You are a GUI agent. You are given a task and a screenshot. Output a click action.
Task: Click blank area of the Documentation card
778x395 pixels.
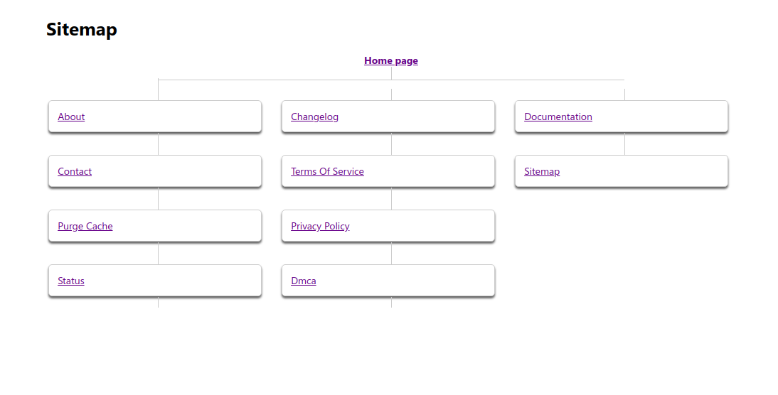click(661, 117)
